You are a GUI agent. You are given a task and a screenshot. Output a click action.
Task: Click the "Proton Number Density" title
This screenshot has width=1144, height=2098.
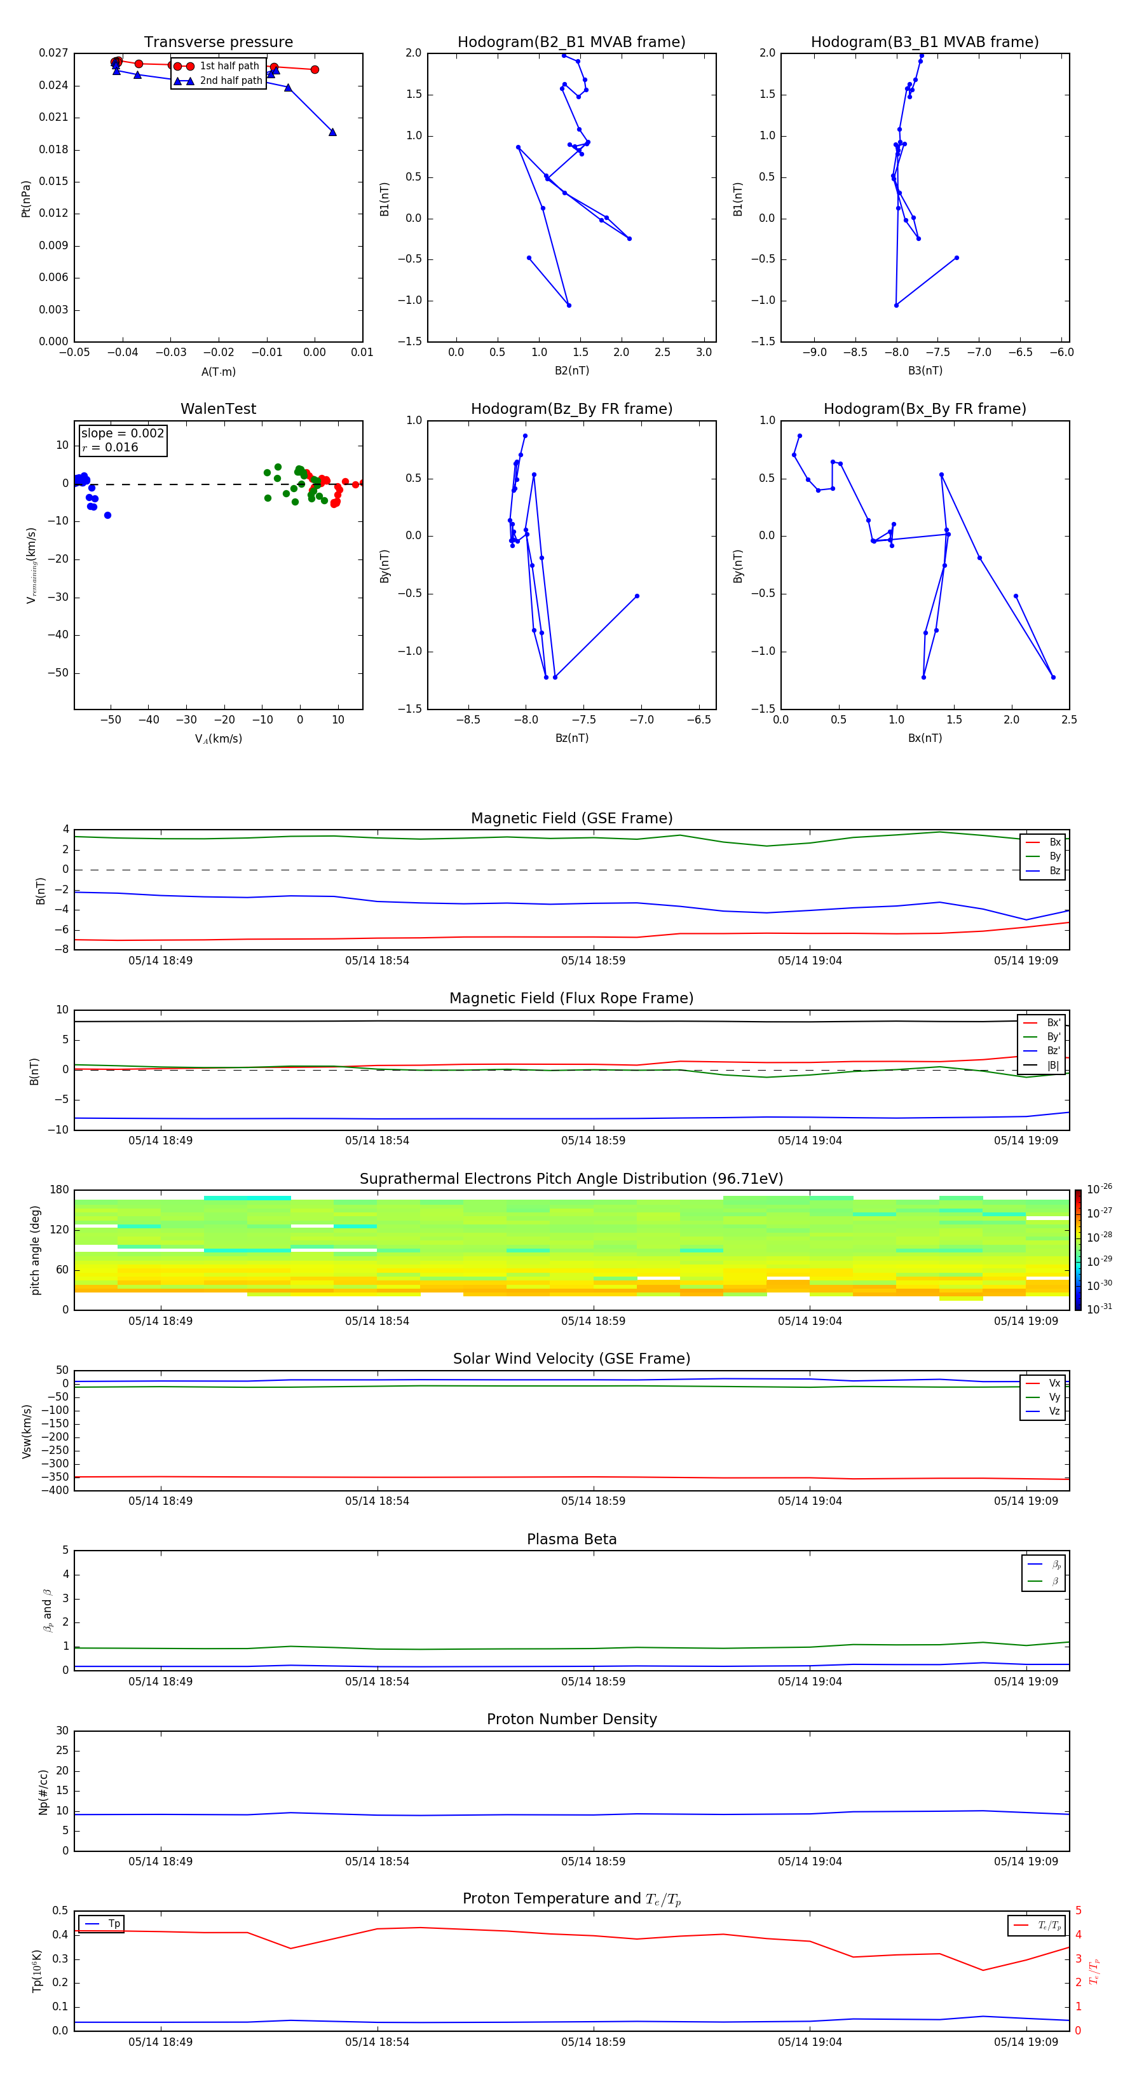point(571,1719)
